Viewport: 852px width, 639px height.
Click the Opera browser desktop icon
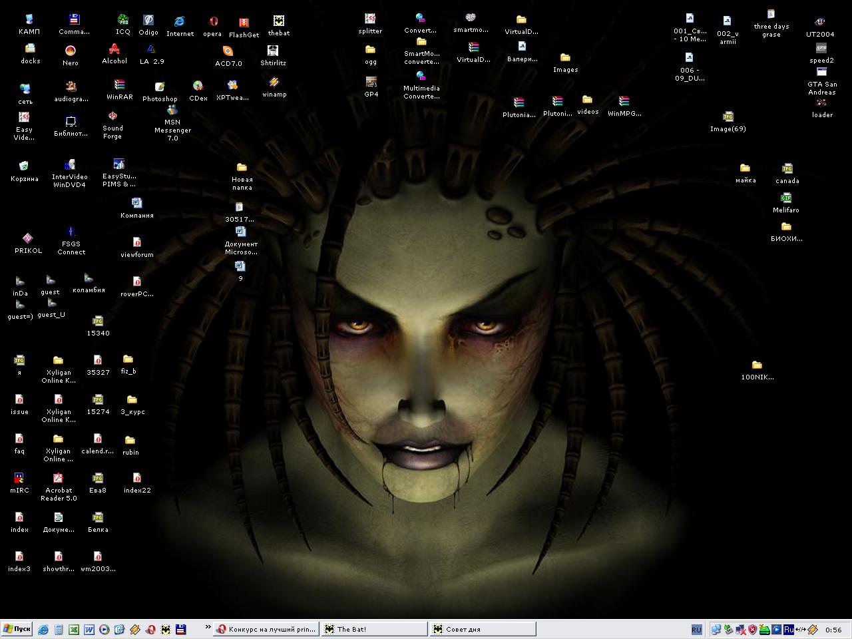tap(213, 22)
